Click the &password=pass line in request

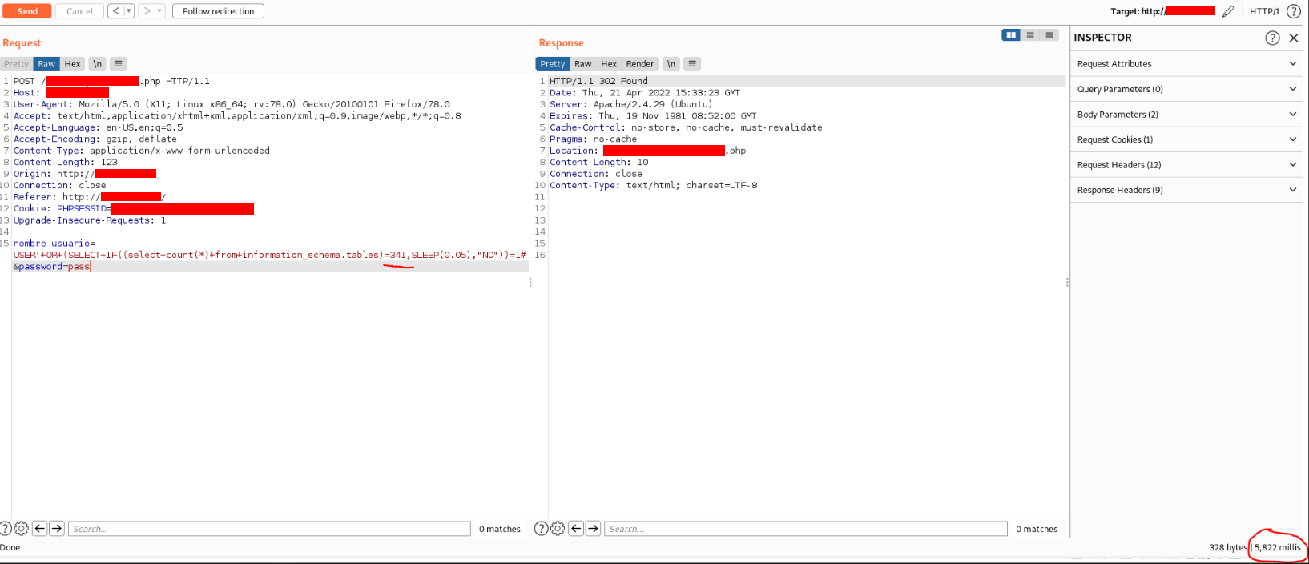point(51,267)
